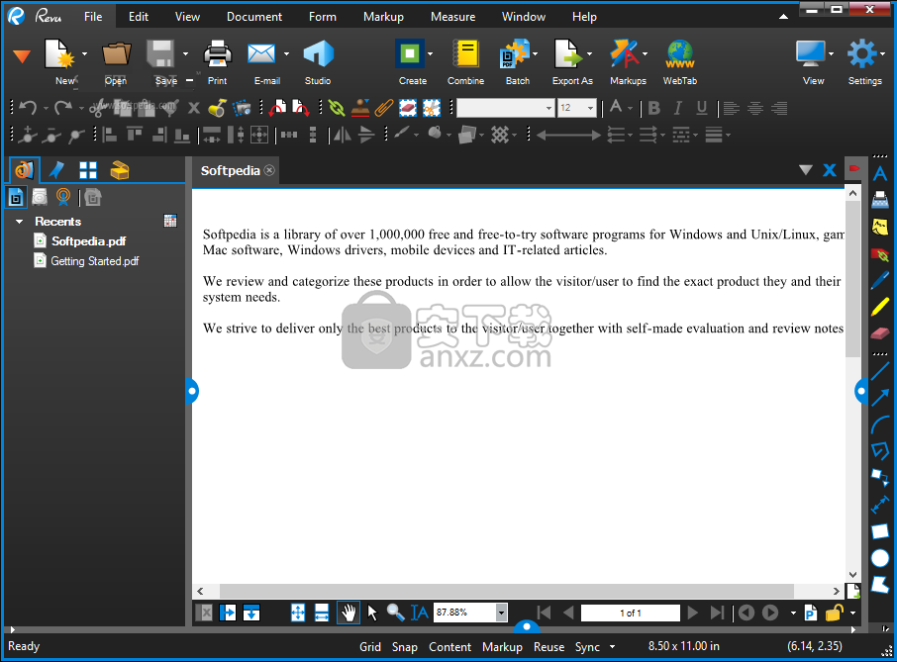The width and height of the screenshot is (897, 662).
Task: Open the Markups list icon
Action: click(625, 54)
